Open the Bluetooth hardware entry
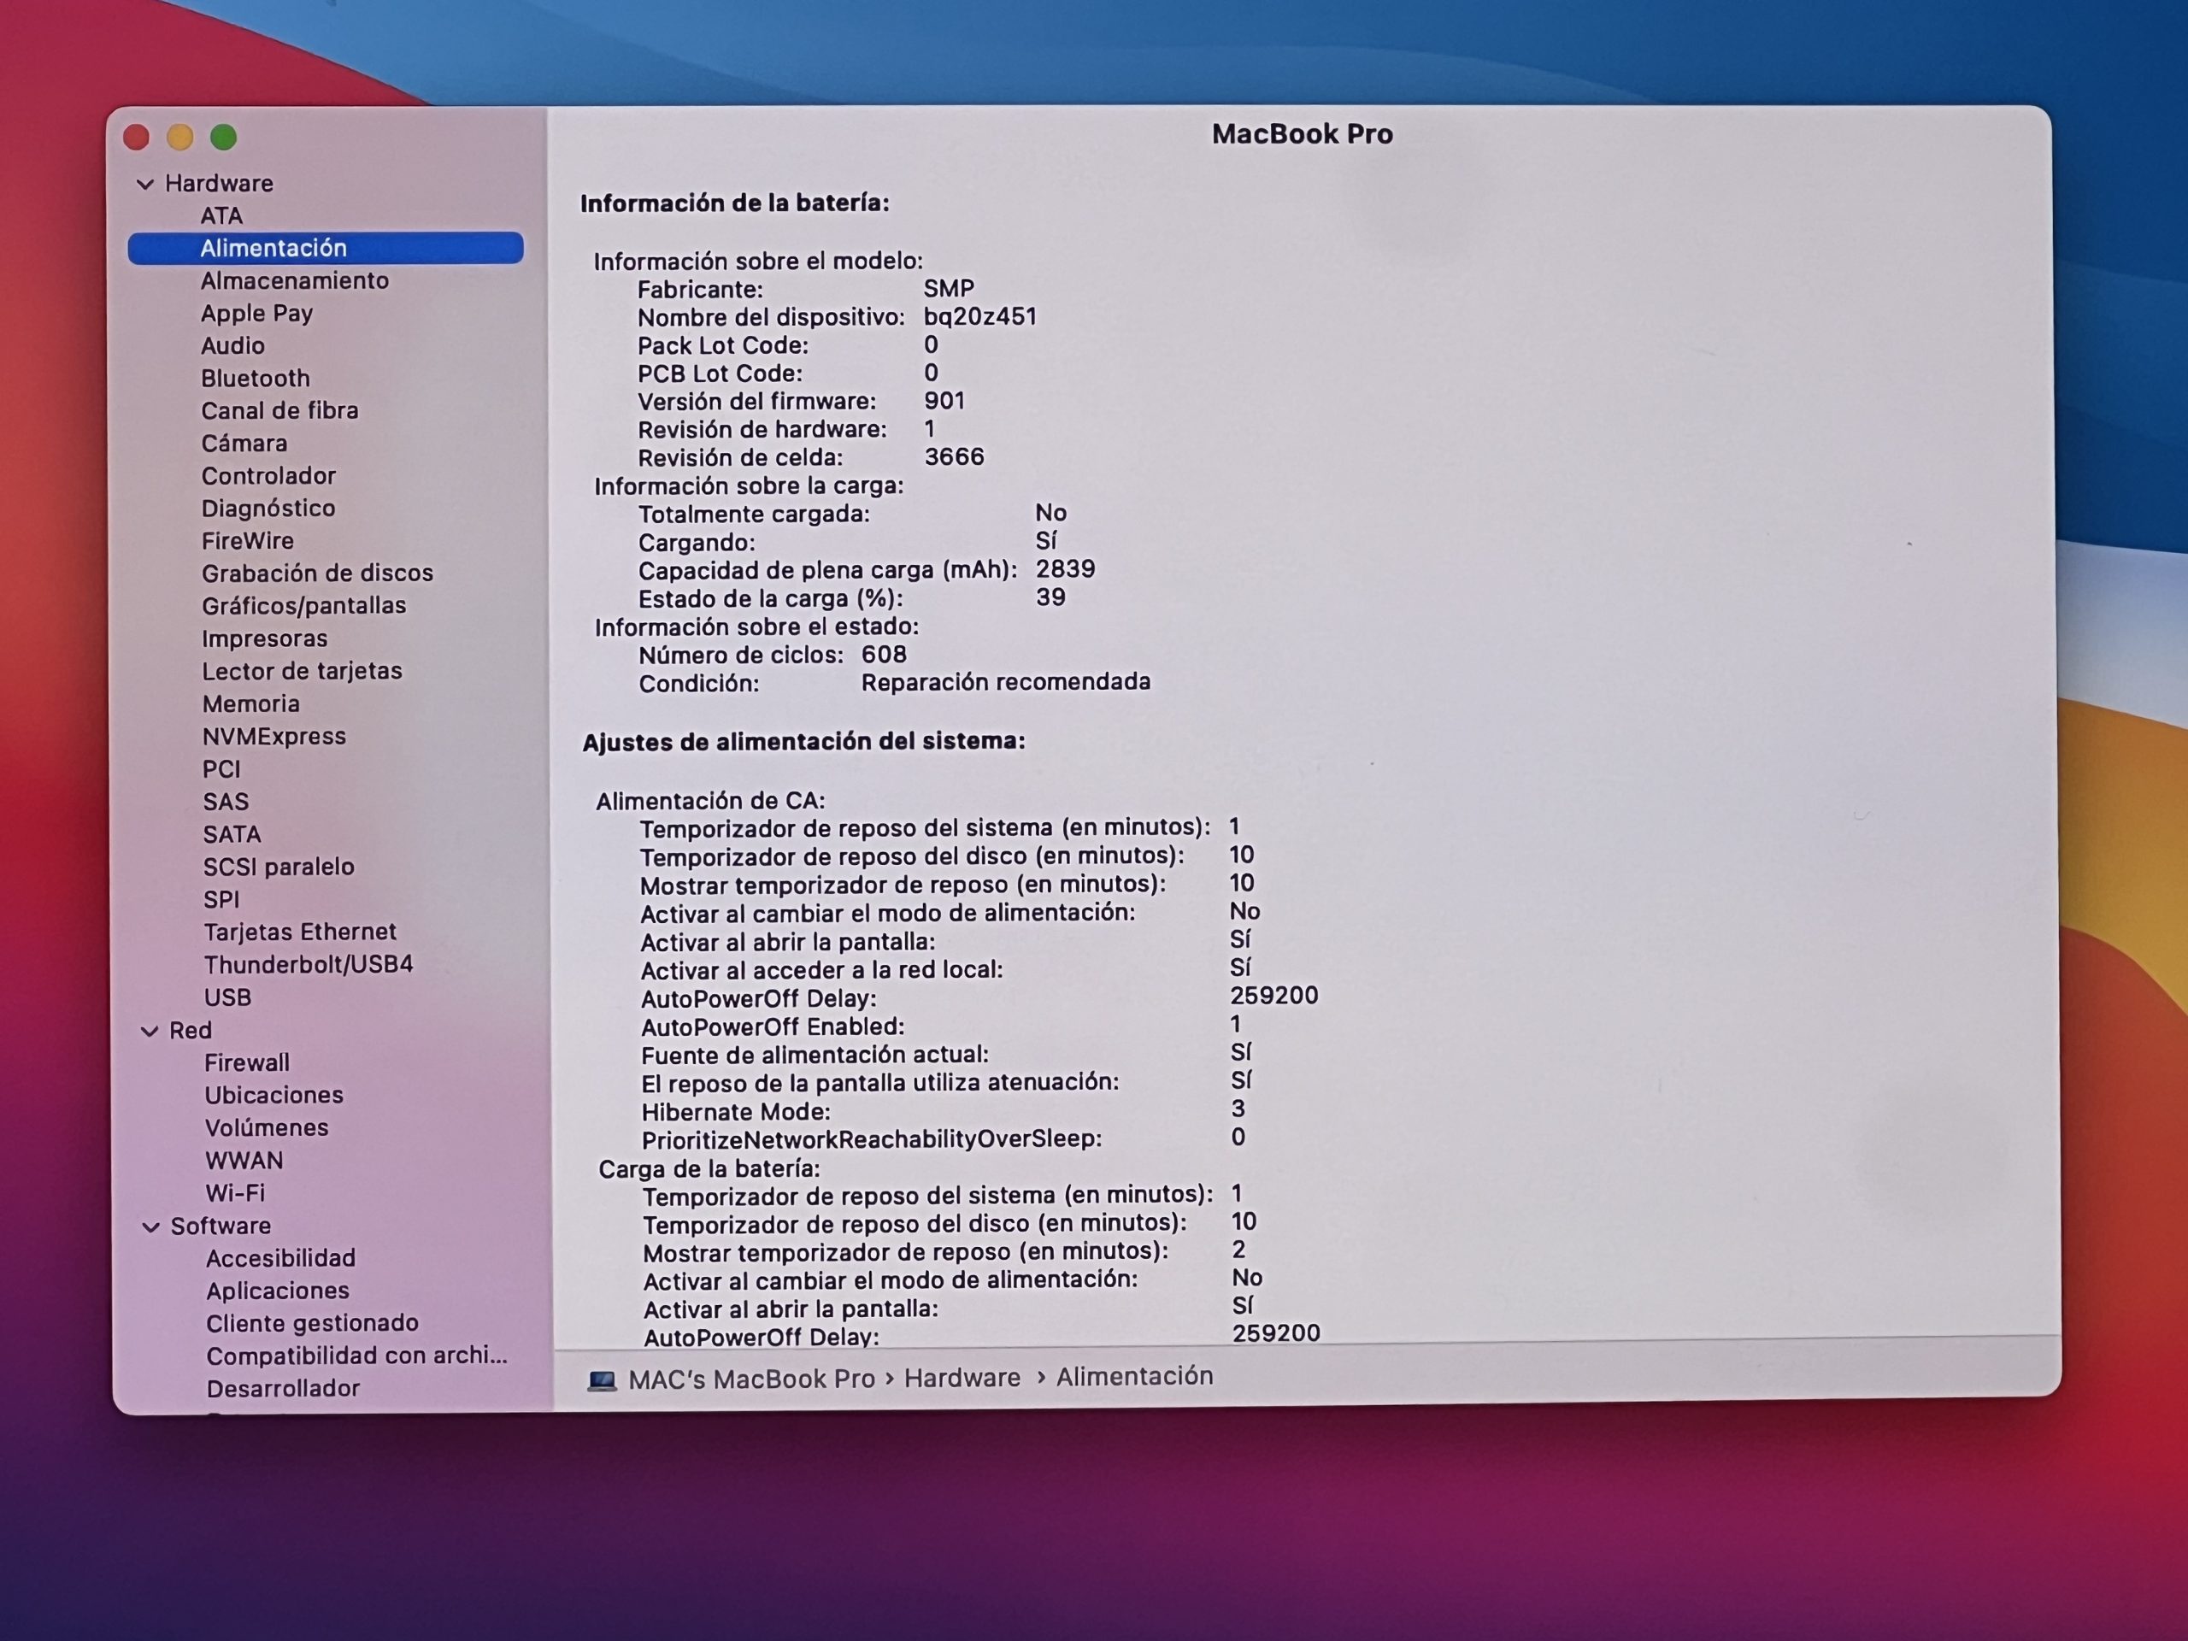The width and height of the screenshot is (2188, 1641). click(x=256, y=378)
